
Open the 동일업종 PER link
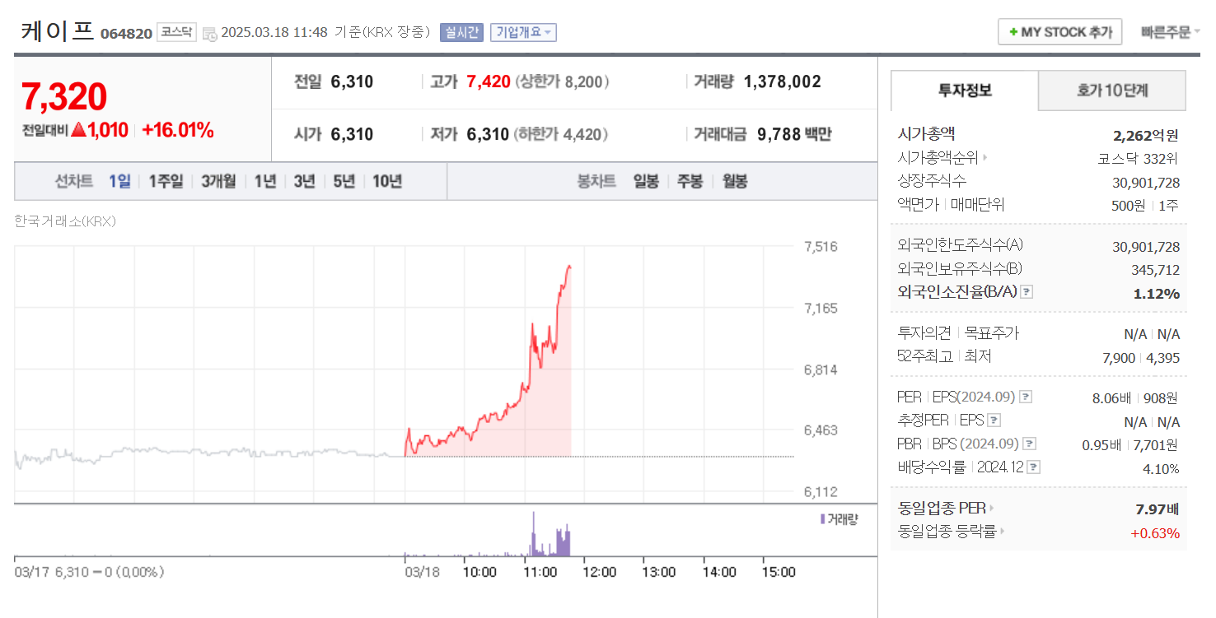click(x=947, y=509)
